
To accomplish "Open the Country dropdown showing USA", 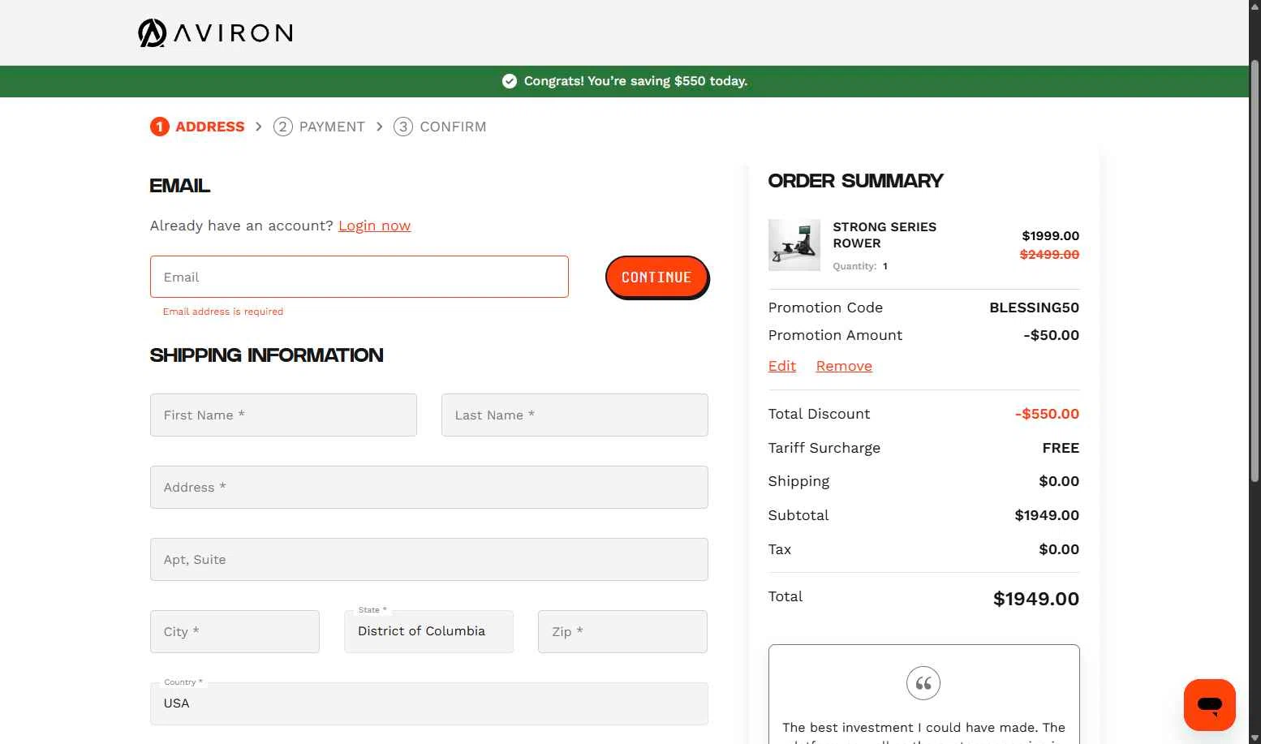I will pyautogui.click(x=429, y=703).
